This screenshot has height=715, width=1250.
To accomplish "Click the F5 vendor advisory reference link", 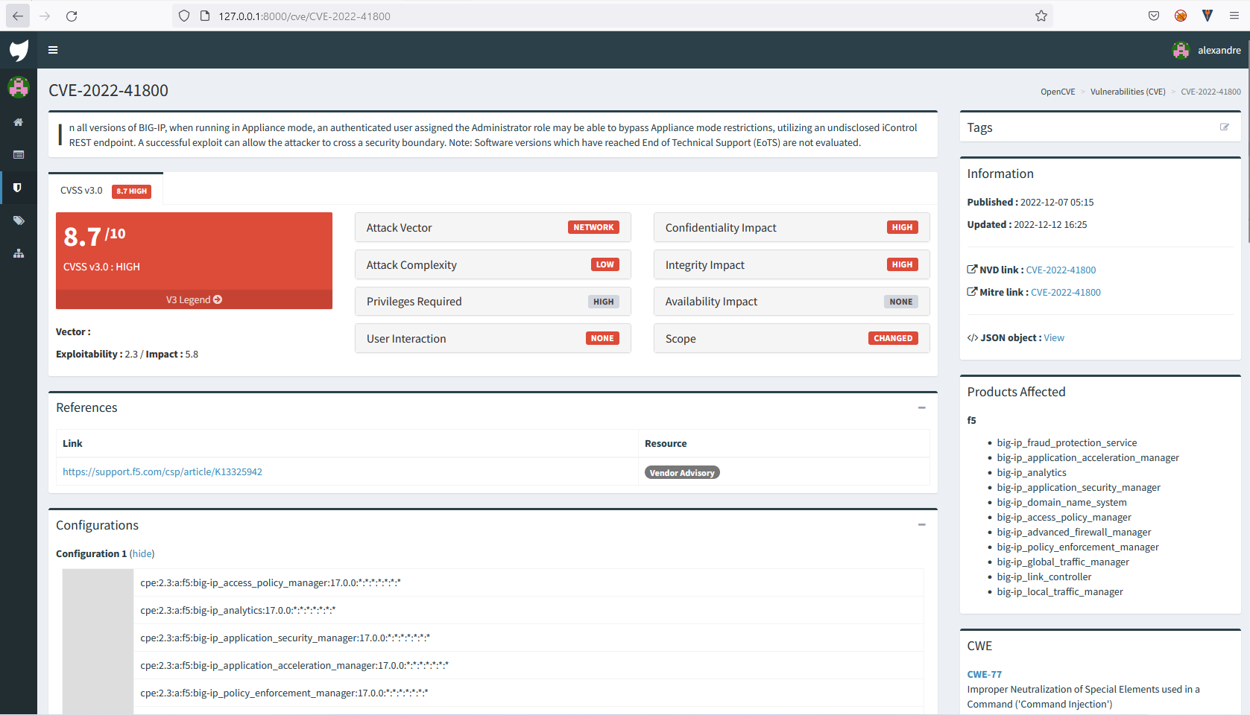I will [x=162, y=471].
